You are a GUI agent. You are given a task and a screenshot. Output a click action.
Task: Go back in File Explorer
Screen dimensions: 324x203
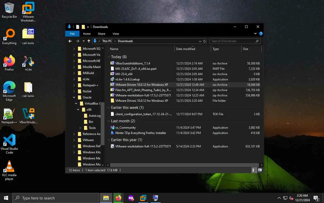[70, 41]
